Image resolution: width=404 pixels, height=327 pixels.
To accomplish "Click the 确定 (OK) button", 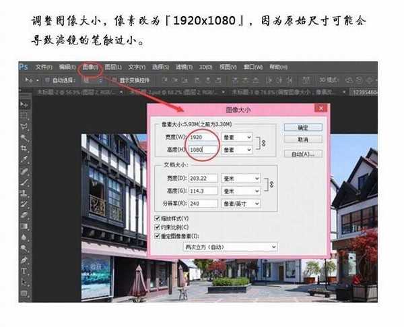I will point(302,127).
